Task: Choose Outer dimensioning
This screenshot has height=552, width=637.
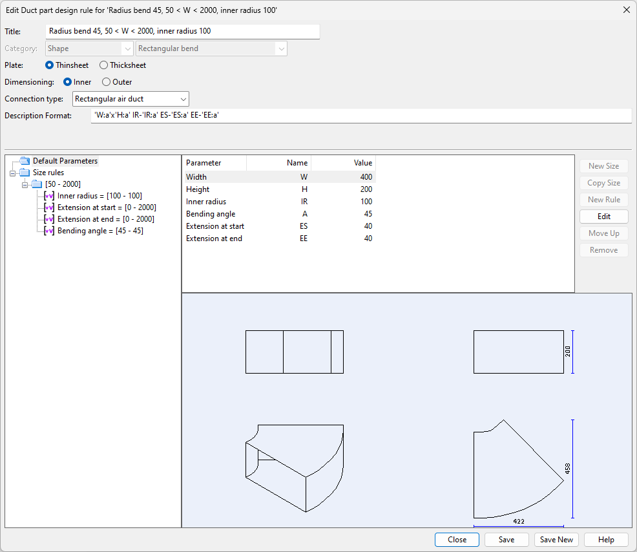Action: coord(107,82)
